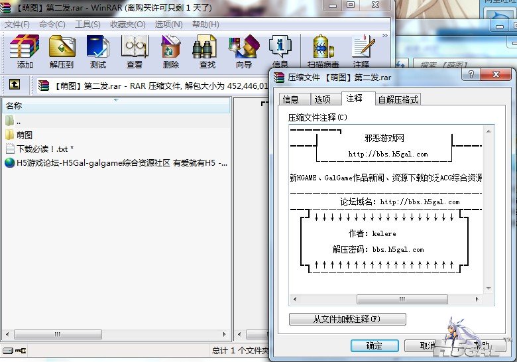
Task: Open the 选项(N) menu
Action: tap(168, 25)
